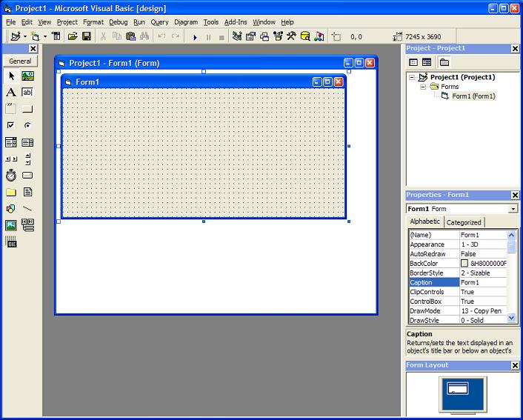Image resolution: width=523 pixels, height=420 pixels.
Task: Select the Frame control tool
Action: 11,109
